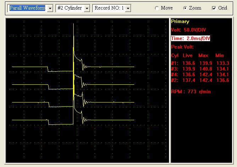Click Max value 140.8 for cylinder #3

coord(206,69)
